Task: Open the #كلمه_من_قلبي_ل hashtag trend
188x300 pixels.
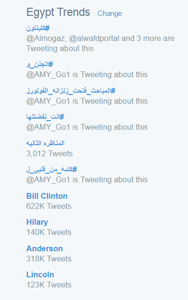Action: (52, 169)
